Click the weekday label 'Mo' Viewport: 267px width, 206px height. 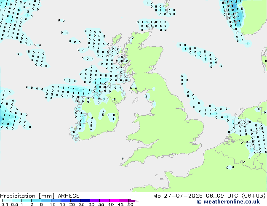pos(157,196)
